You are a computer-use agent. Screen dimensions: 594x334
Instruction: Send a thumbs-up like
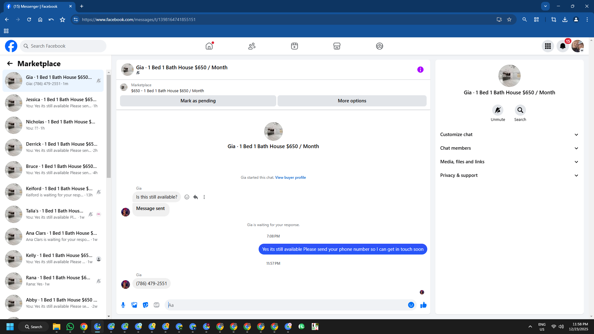(x=423, y=305)
